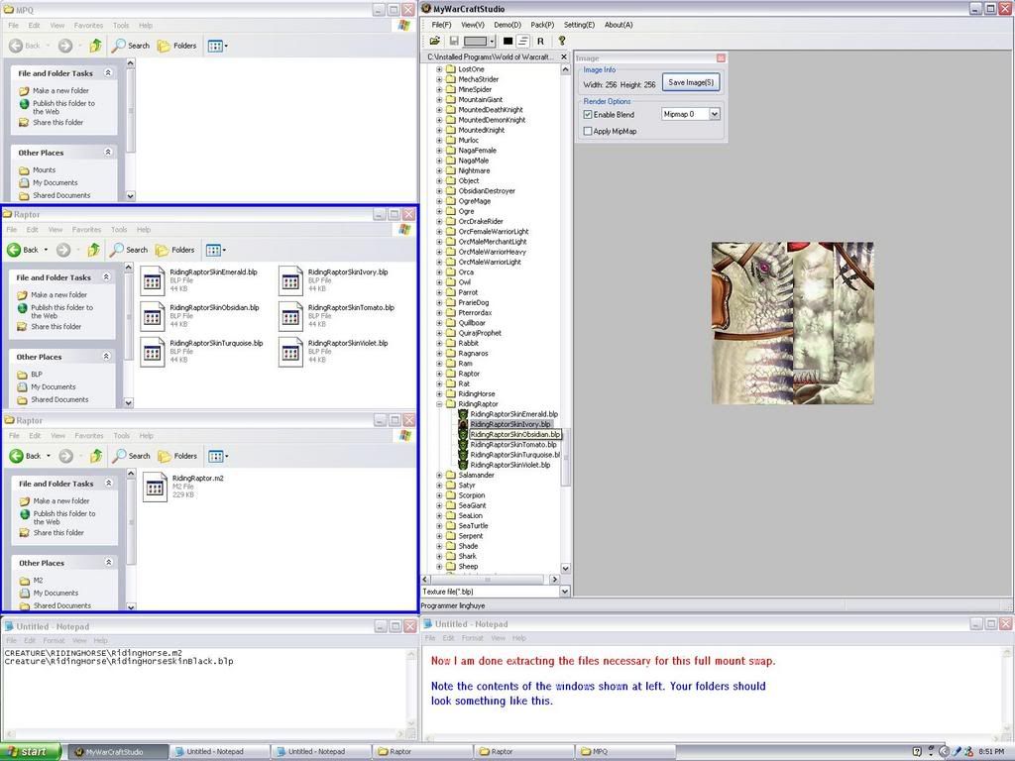This screenshot has width=1015, height=761.
Task: Select RidingRaptorSkinEmerald.blp in the tree
Action: [514, 414]
